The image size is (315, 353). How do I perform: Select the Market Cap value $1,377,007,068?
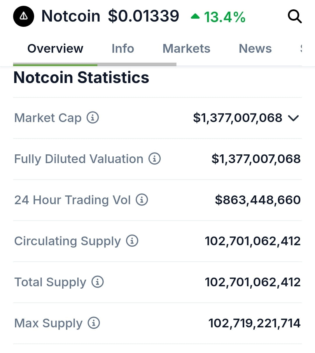click(x=238, y=118)
